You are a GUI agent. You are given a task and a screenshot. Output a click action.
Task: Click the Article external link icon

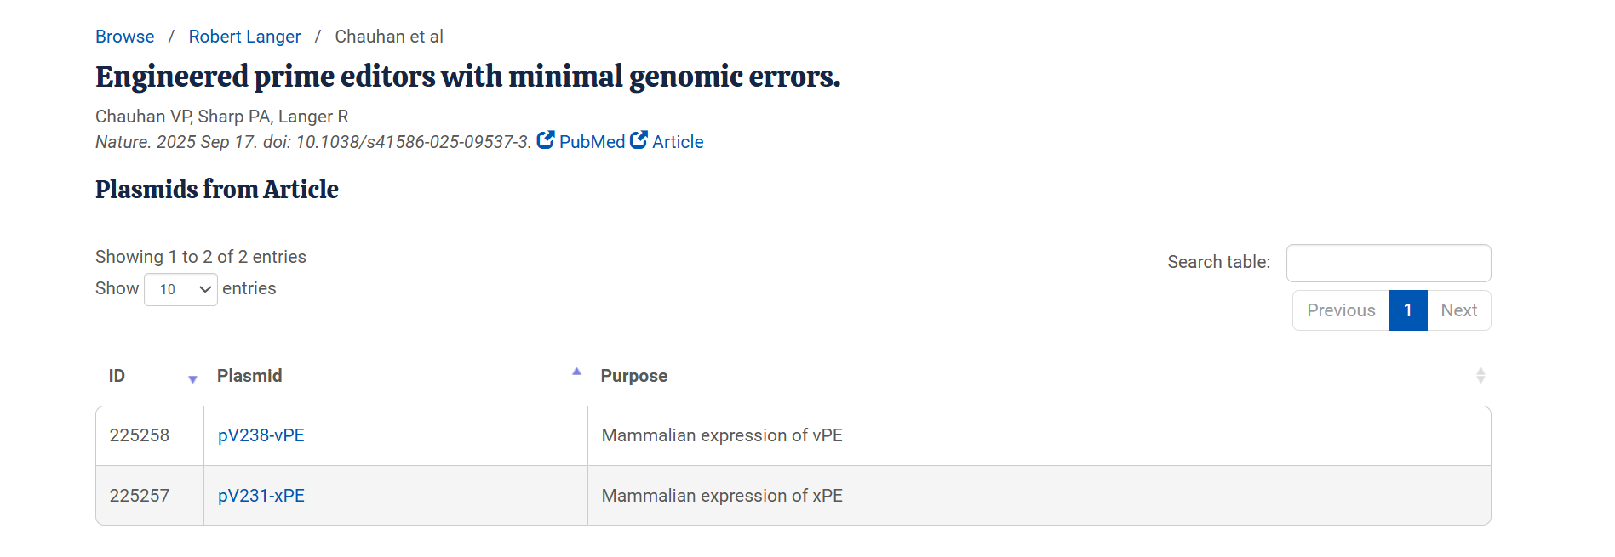pos(639,139)
